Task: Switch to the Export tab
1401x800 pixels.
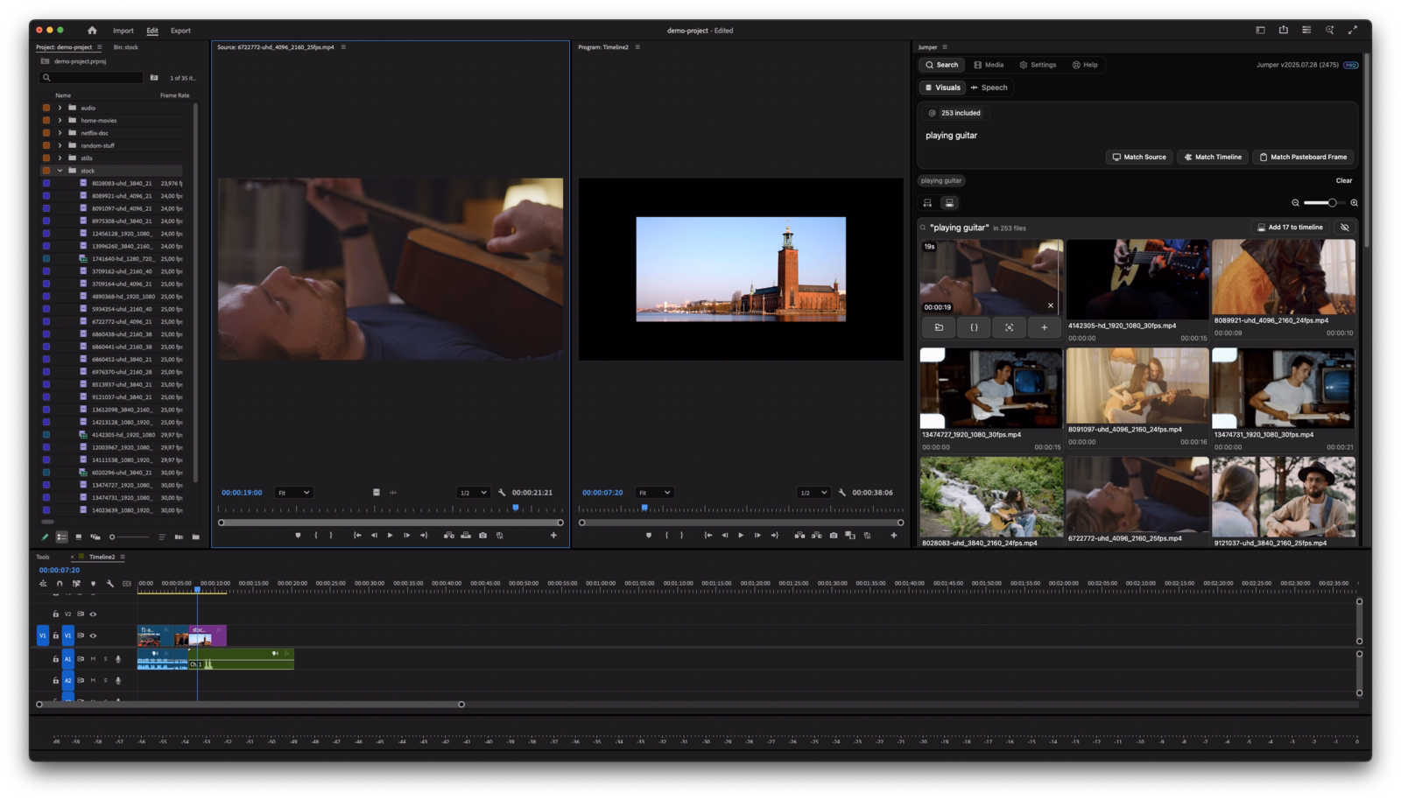Action: coord(180,31)
